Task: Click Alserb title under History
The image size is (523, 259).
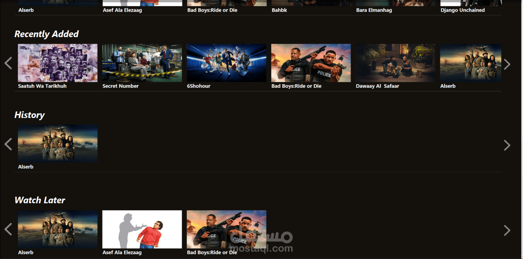Action: [26, 167]
